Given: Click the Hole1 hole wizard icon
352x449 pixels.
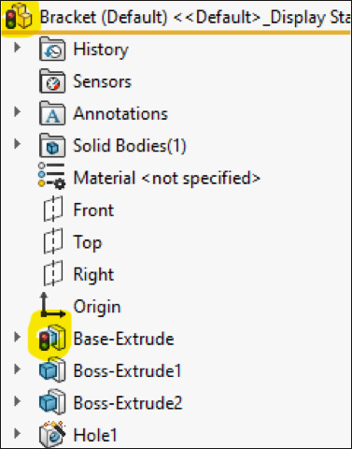Looking at the screenshot, I should [x=52, y=434].
